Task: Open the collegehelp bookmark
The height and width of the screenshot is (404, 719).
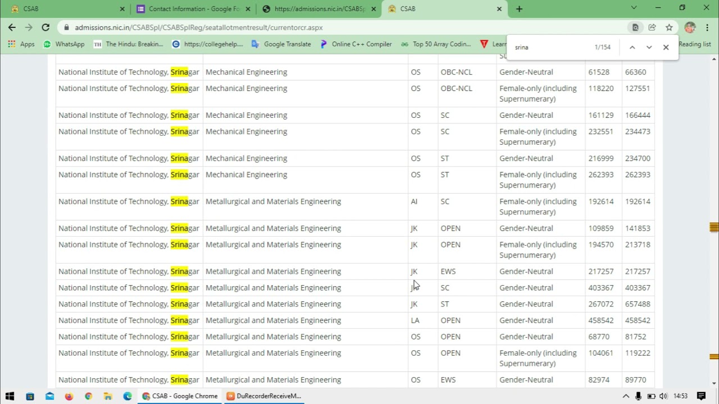Action: (208, 44)
